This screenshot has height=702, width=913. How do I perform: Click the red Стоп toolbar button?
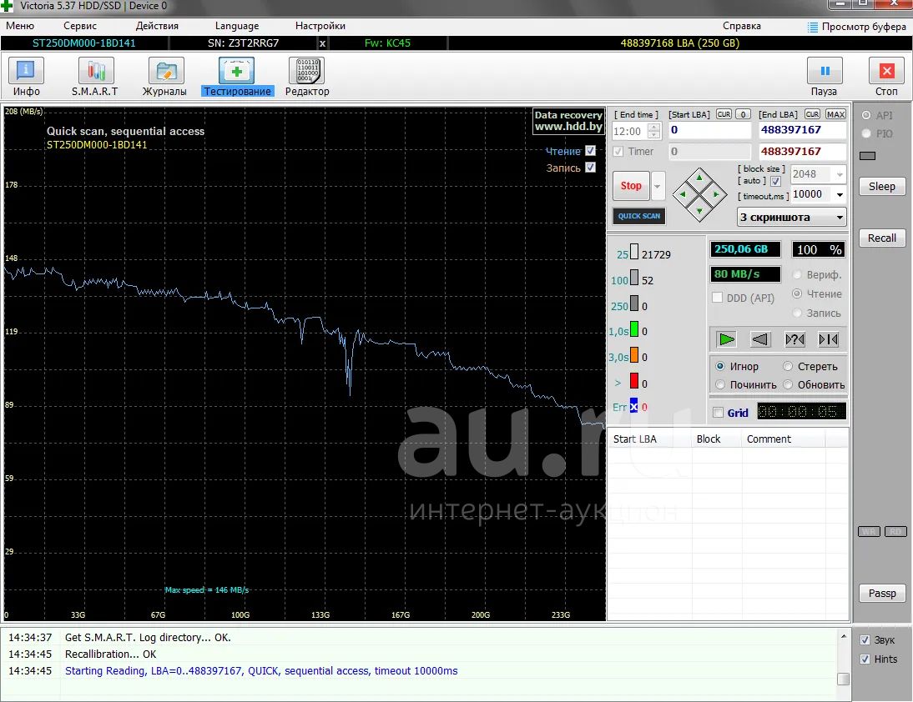[x=886, y=77]
